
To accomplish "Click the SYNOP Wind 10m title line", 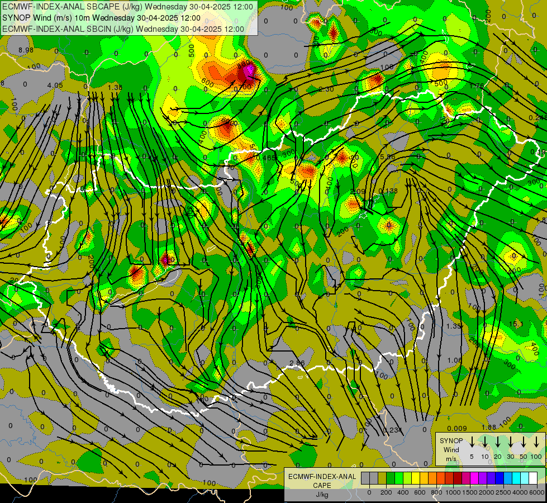I will click(101, 18).
